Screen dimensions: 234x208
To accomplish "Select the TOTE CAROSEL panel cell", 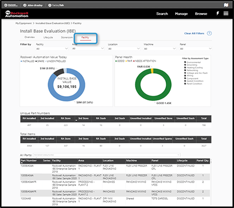I will coord(160,199).
